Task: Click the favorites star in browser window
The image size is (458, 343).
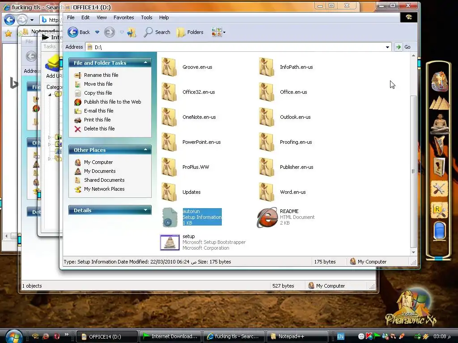Action: point(8,34)
